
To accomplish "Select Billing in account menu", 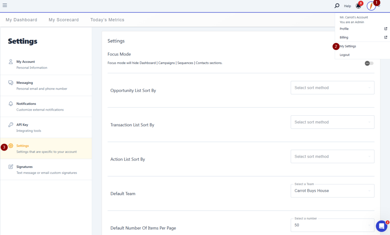I will [344, 37].
